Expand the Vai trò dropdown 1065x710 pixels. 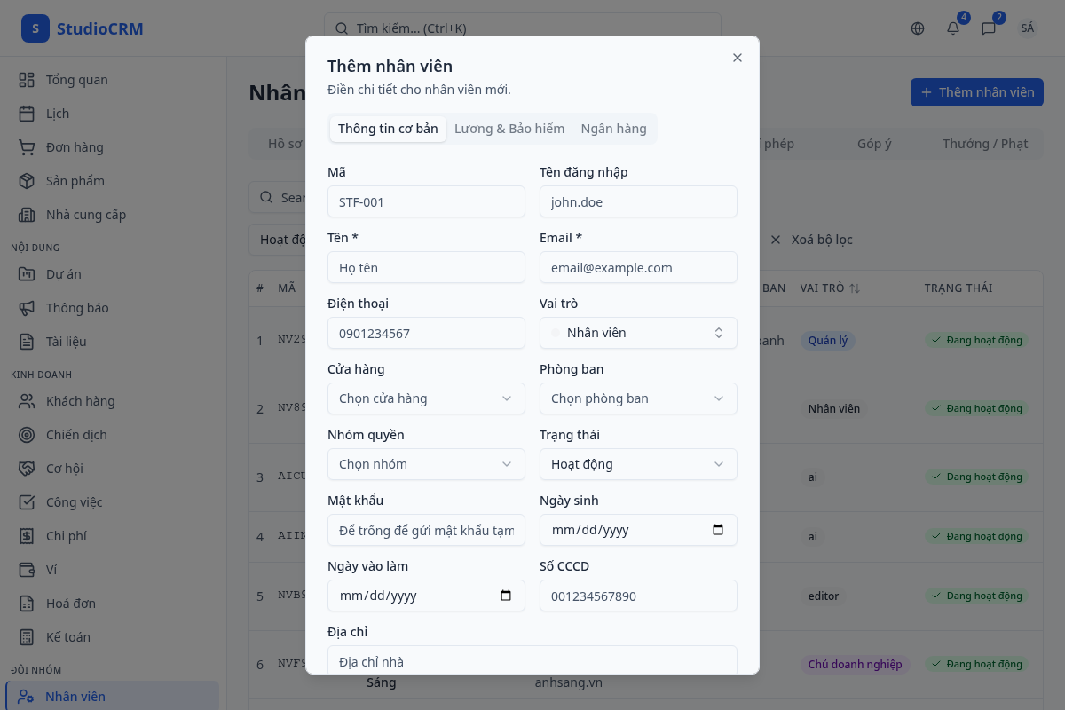638,333
